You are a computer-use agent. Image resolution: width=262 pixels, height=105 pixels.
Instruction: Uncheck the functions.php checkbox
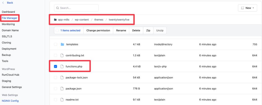pyautogui.click(x=56, y=66)
